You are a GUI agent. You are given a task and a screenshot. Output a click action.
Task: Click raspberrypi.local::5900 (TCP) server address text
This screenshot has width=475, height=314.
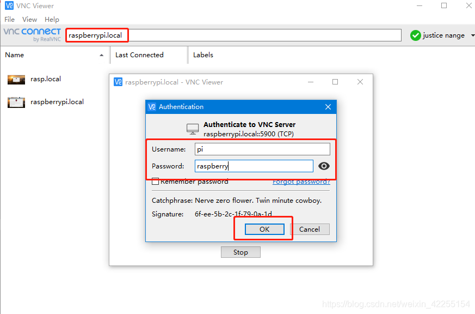click(249, 134)
